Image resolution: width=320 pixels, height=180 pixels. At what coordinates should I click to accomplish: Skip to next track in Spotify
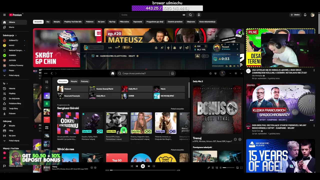pos(149,166)
